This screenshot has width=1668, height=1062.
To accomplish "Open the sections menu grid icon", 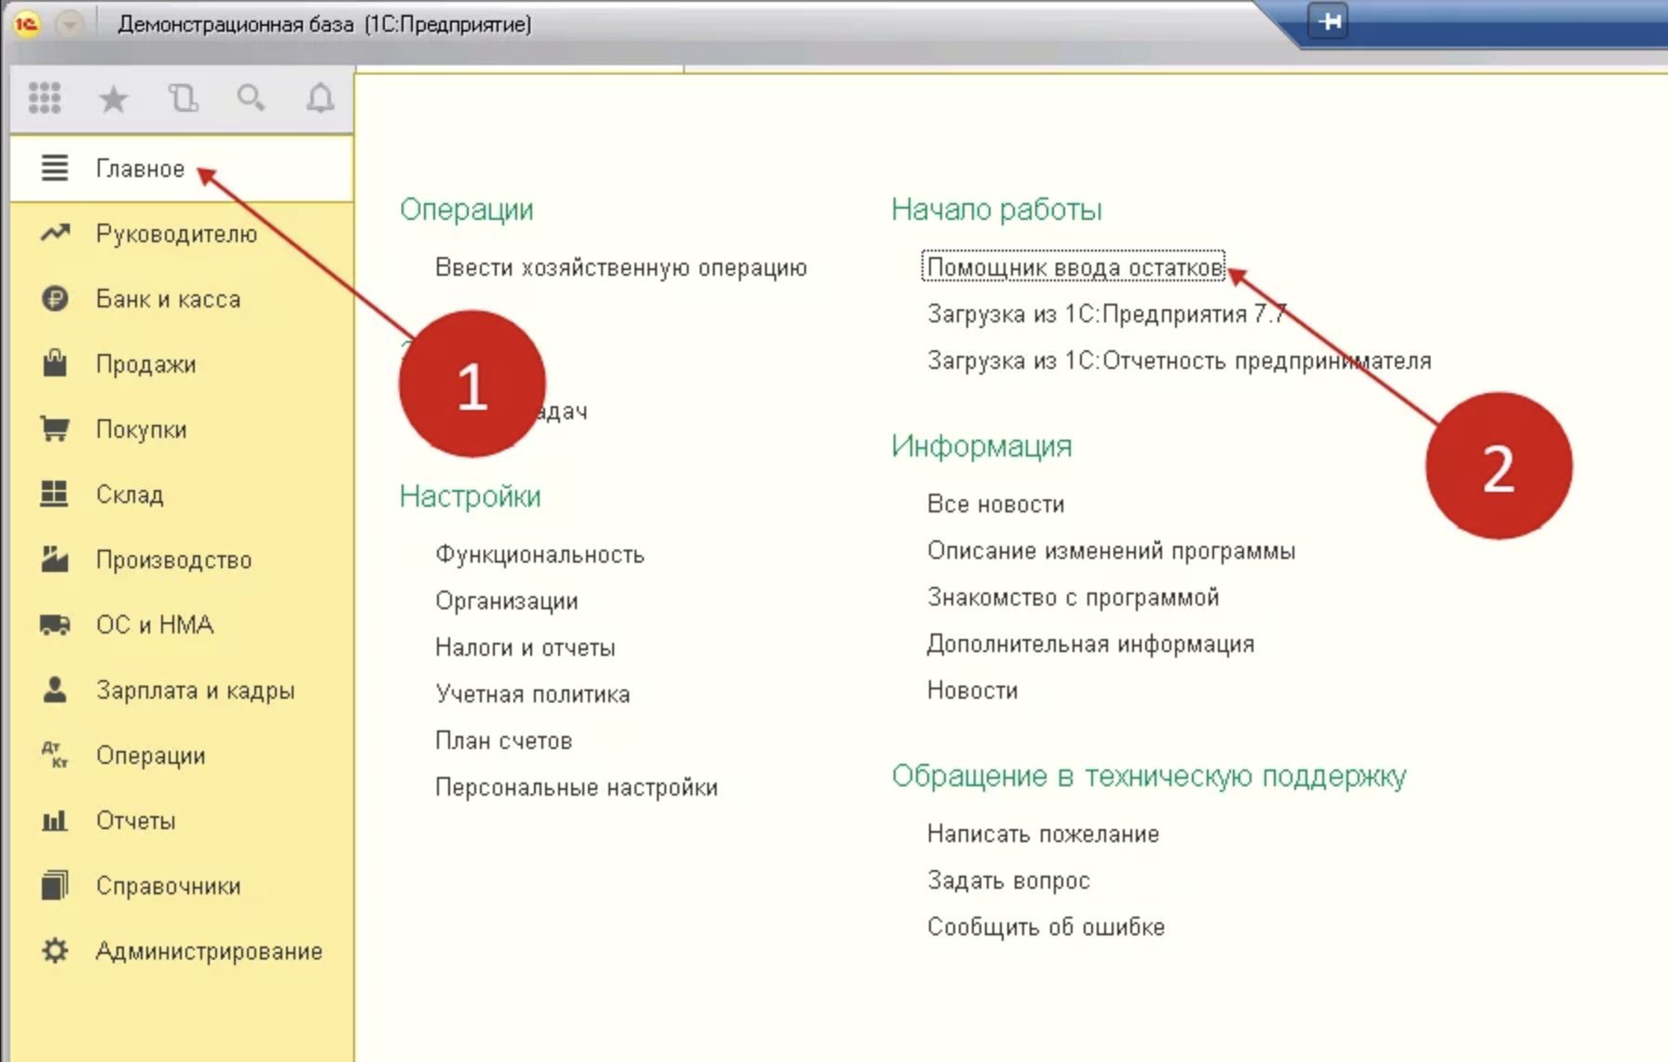I will 45,98.
